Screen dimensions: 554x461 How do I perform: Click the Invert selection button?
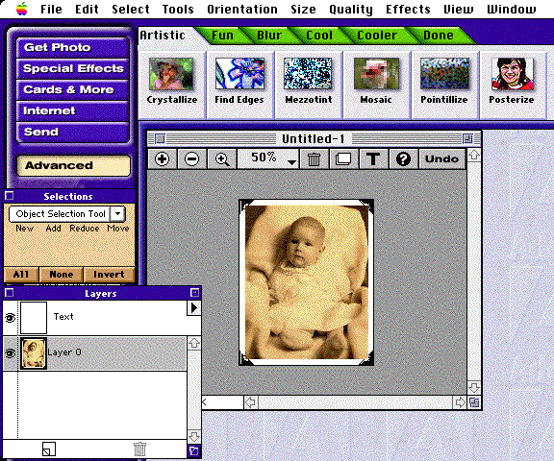[x=109, y=275]
